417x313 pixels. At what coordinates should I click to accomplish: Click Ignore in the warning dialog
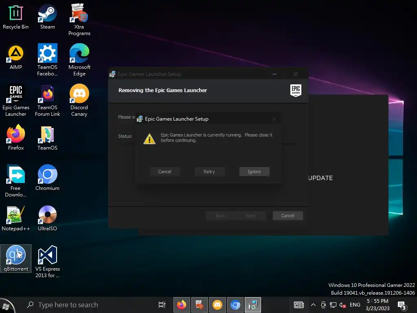click(x=254, y=172)
